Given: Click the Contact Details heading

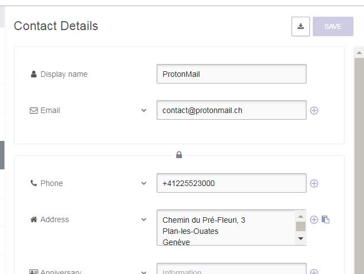Looking at the screenshot, I should coord(56,26).
